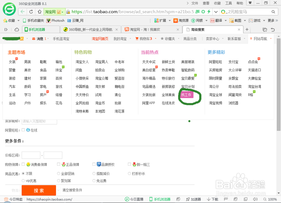The height and width of the screenshot is (203, 281).
Task: Open the 网银 online banking tool
Action: (197, 21)
